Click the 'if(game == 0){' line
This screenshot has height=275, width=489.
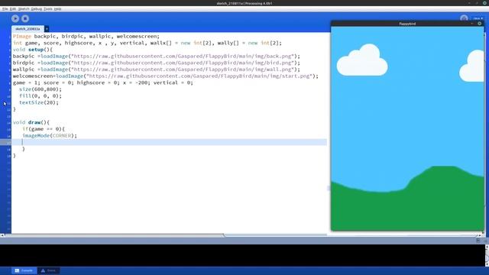44,129
